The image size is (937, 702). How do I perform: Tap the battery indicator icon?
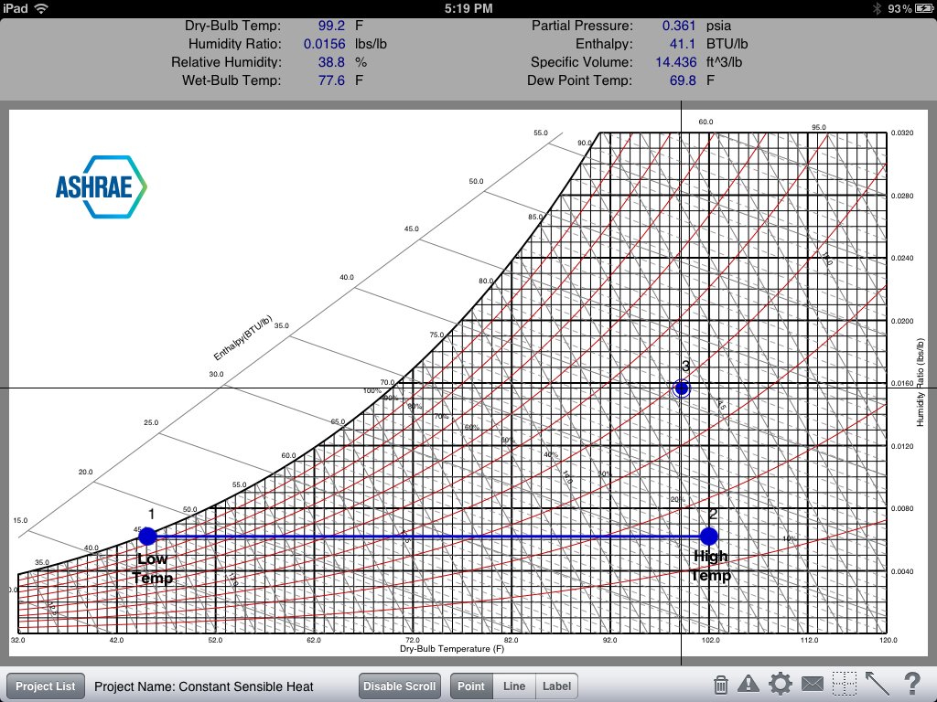[924, 8]
